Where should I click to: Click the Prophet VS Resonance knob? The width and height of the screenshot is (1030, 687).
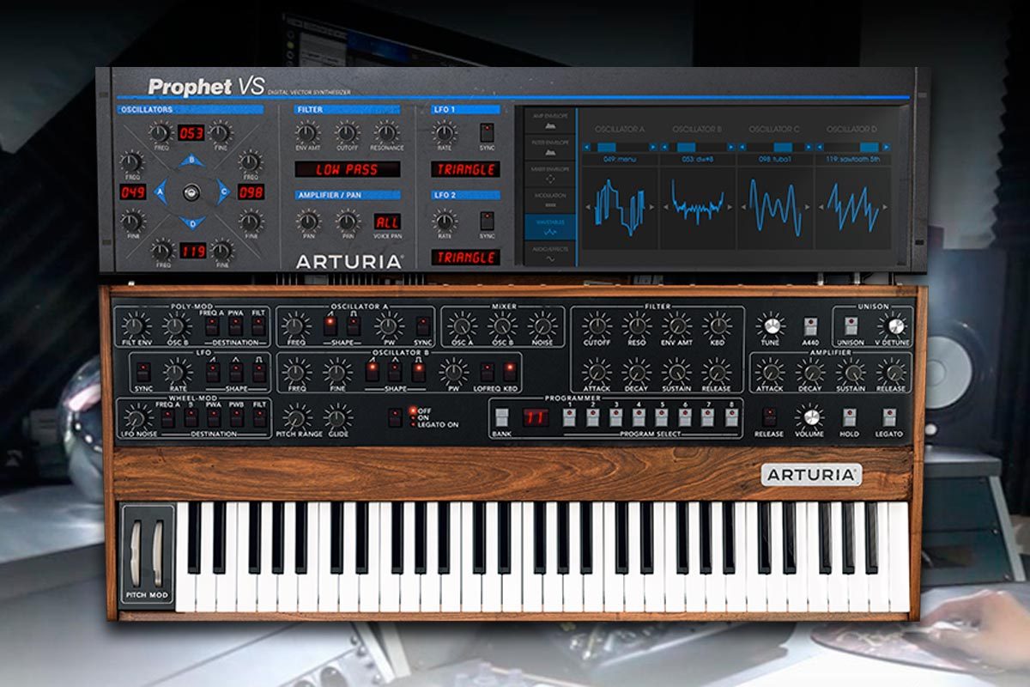click(x=386, y=133)
